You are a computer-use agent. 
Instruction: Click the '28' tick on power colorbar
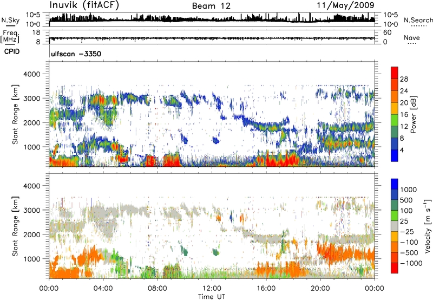[404, 79]
